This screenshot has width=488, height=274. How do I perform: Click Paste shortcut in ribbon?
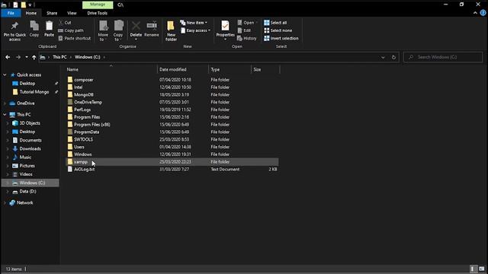[75, 38]
